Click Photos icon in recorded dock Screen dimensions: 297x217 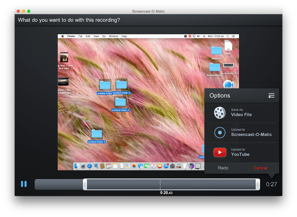(134, 166)
